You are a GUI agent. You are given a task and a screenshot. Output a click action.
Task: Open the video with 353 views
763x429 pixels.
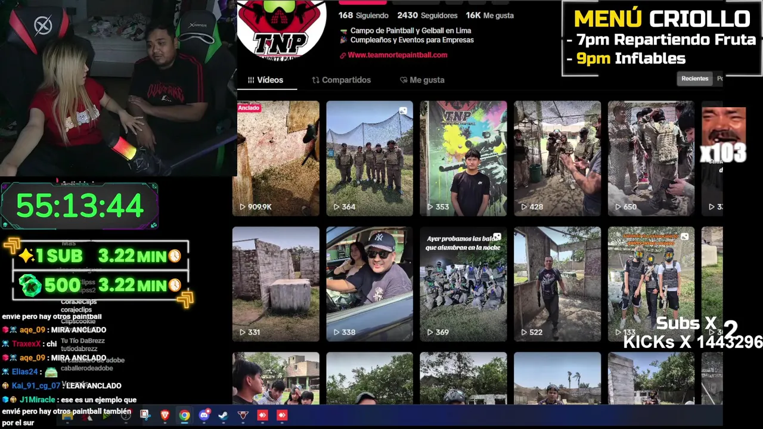click(463, 158)
